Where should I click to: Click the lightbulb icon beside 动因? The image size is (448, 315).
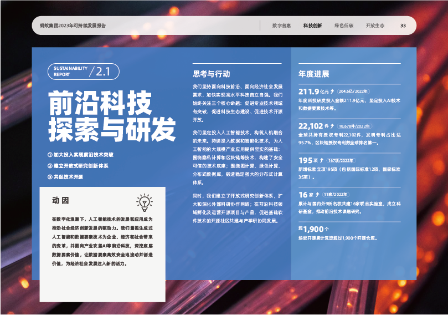coord(144,203)
